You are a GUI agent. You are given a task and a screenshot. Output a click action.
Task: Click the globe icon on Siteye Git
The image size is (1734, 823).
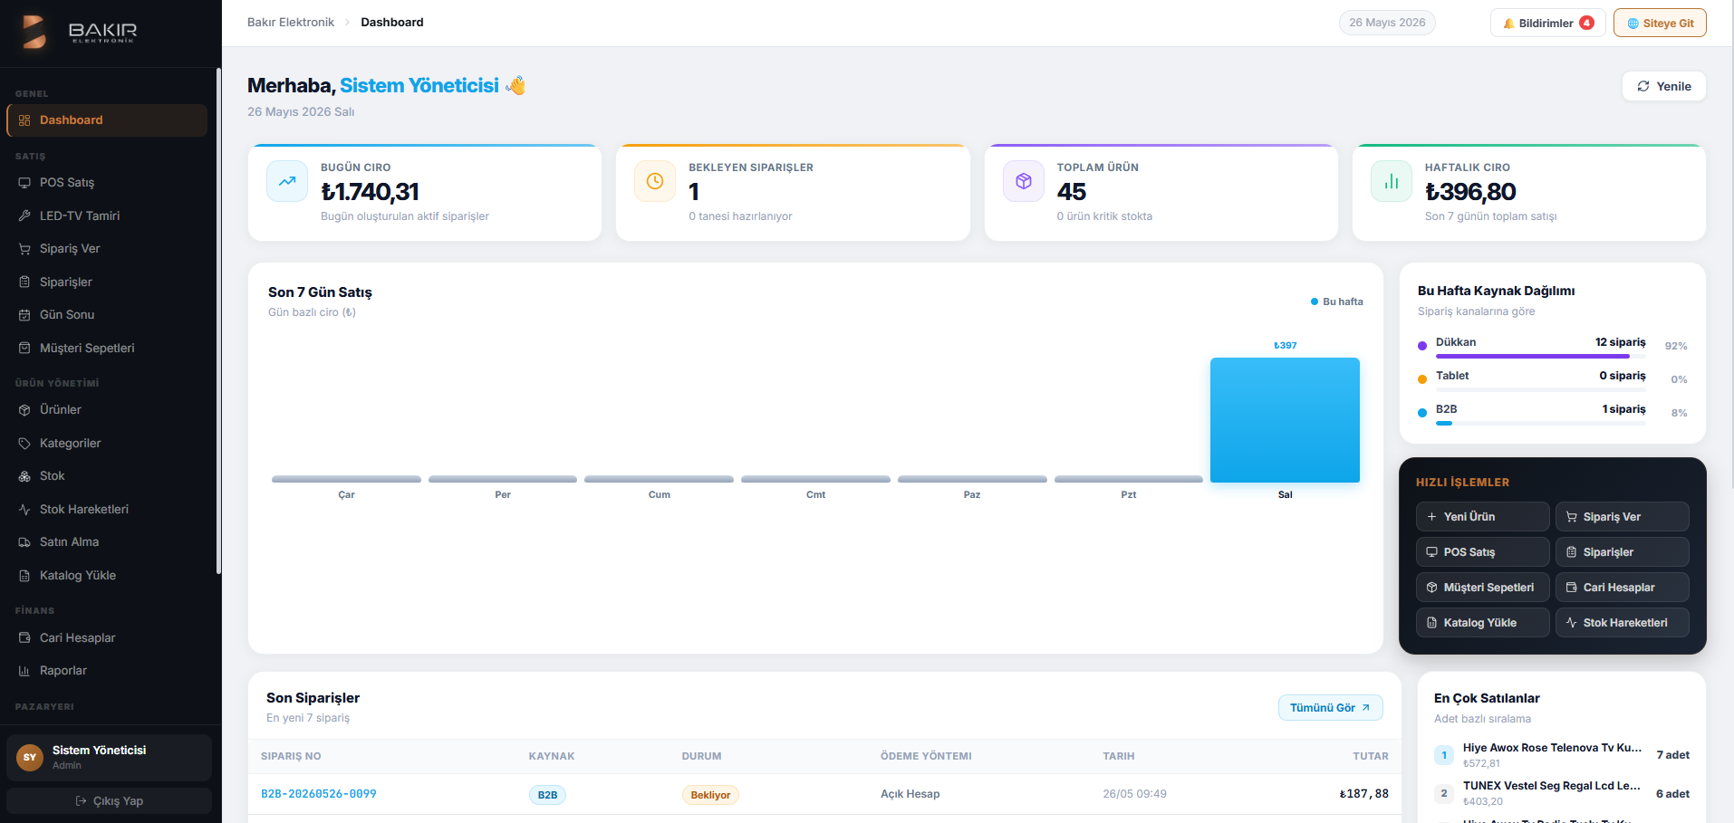click(x=1633, y=24)
